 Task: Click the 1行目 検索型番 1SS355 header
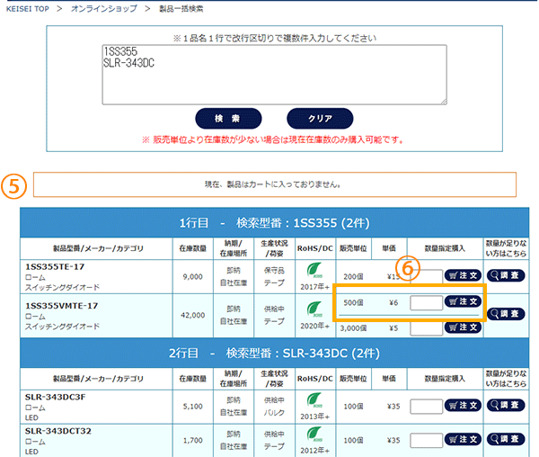pyautogui.click(x=274, y=222)
